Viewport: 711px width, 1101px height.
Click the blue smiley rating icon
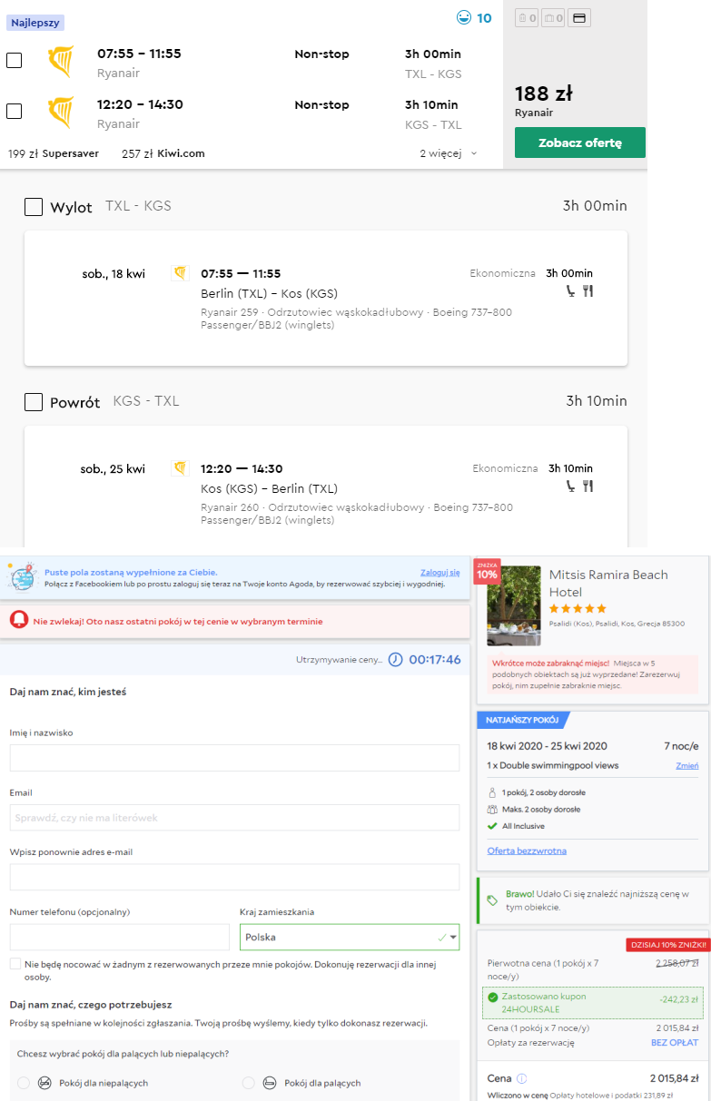pyautogui.click(x=464, y=17)
